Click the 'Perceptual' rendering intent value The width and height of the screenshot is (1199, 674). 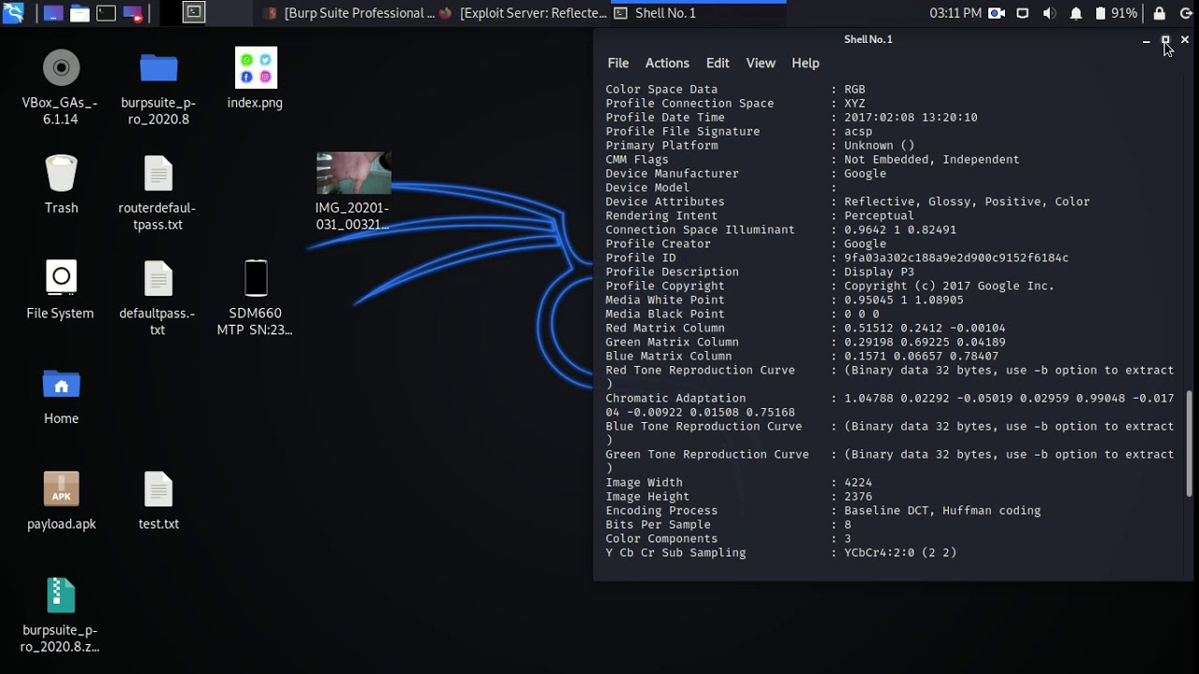(x=879, y=215)
